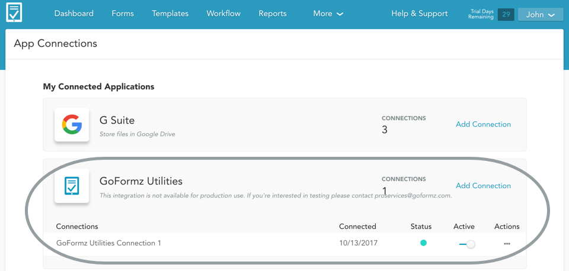Go to the Forms section
Image resolution: width=569 pixels, height=271 pixels.
(x=123, y=14)
